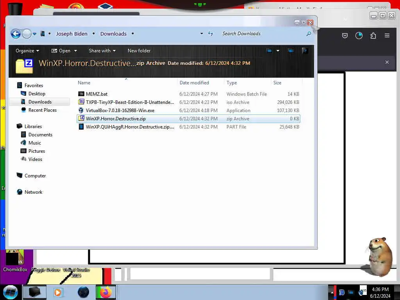
Task: Open the Share with menu
Action: coord(102,51)
